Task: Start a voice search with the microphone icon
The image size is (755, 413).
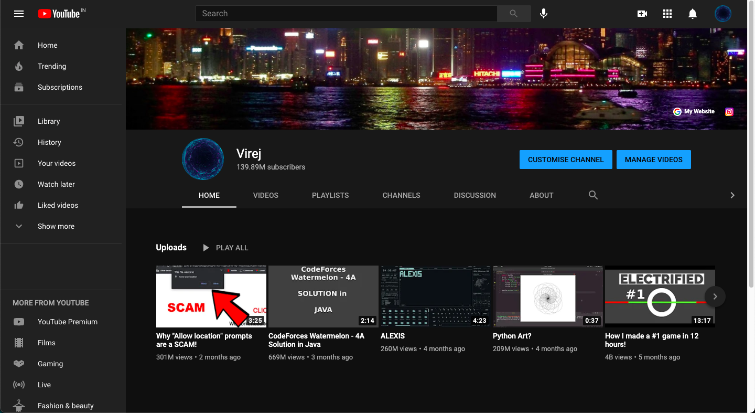Action: click(544, 13)
